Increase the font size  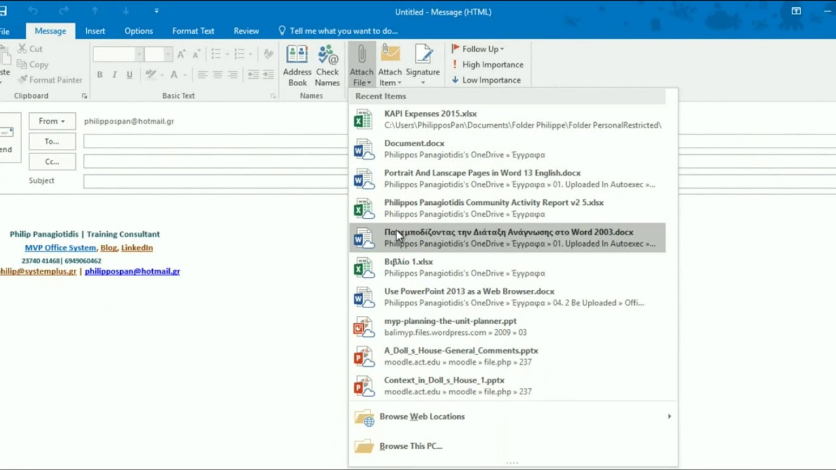tap(181, 54)
